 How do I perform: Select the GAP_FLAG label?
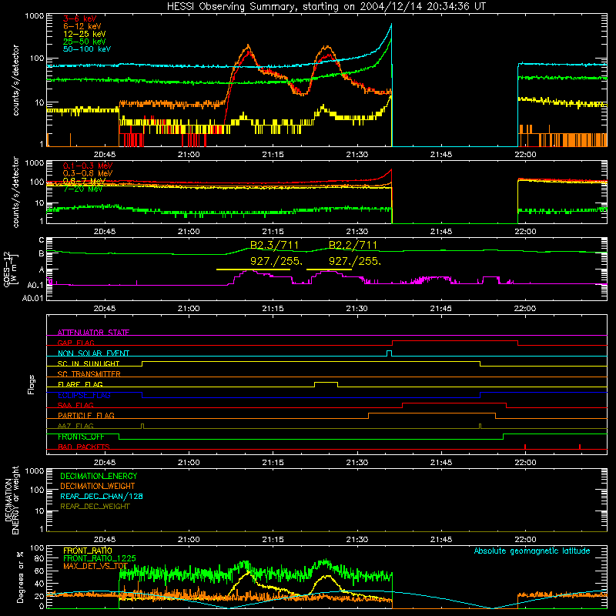click(75, 343)
